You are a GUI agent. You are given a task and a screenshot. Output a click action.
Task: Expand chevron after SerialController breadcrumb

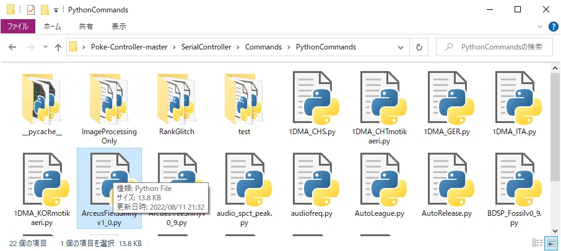tap(238, 47)
